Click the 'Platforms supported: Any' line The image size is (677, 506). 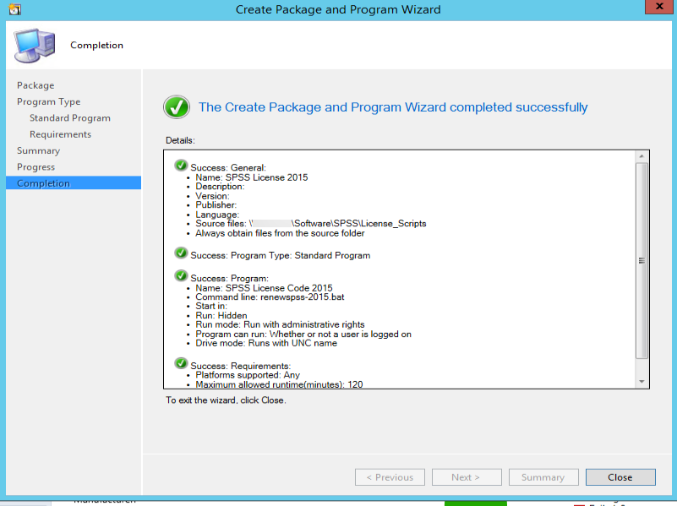248,375
